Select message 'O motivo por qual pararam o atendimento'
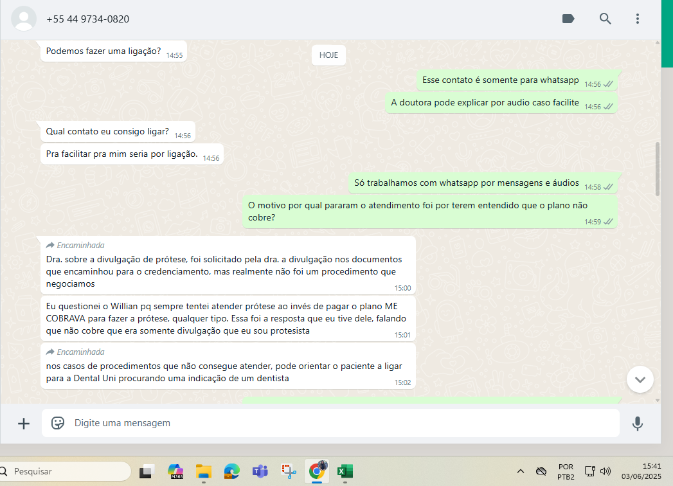The height and width of the screenshot is (486, 673). click(430, 212)
